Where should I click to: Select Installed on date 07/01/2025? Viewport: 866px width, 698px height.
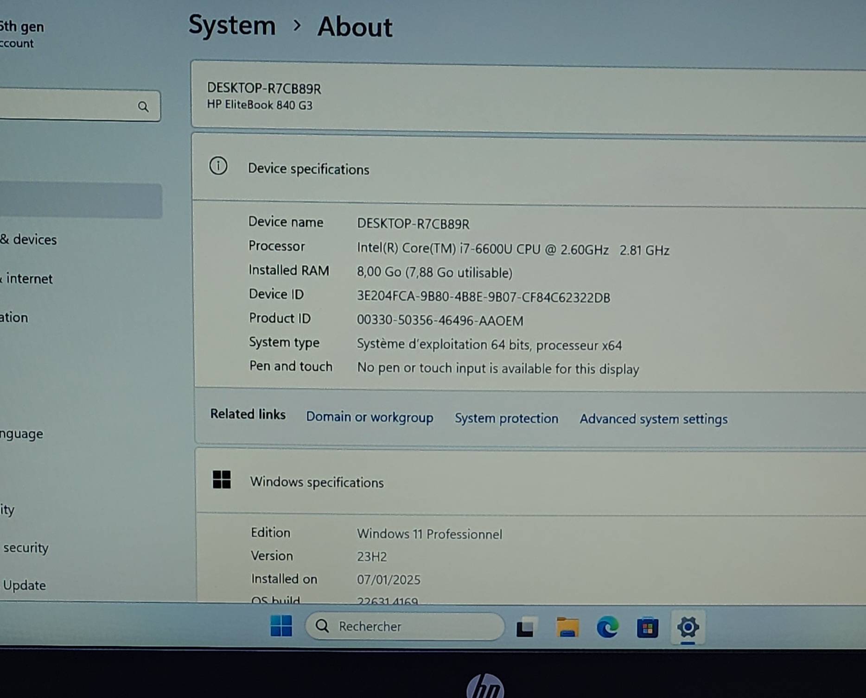click(x=388, y=580)
